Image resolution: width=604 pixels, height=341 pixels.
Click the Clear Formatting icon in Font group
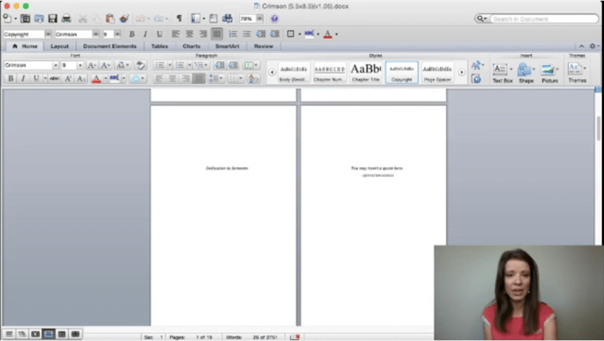point(140,65)
